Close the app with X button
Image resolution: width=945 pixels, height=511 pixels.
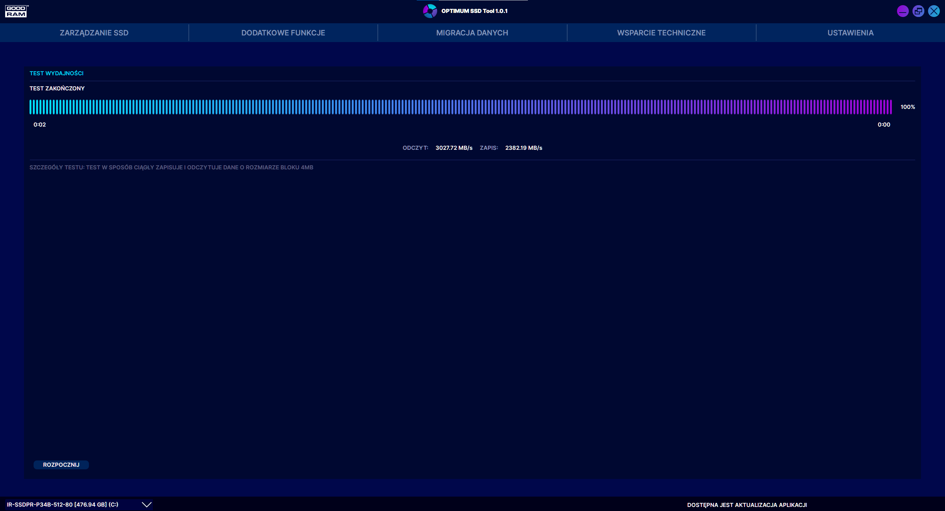[x=934, y=11]
